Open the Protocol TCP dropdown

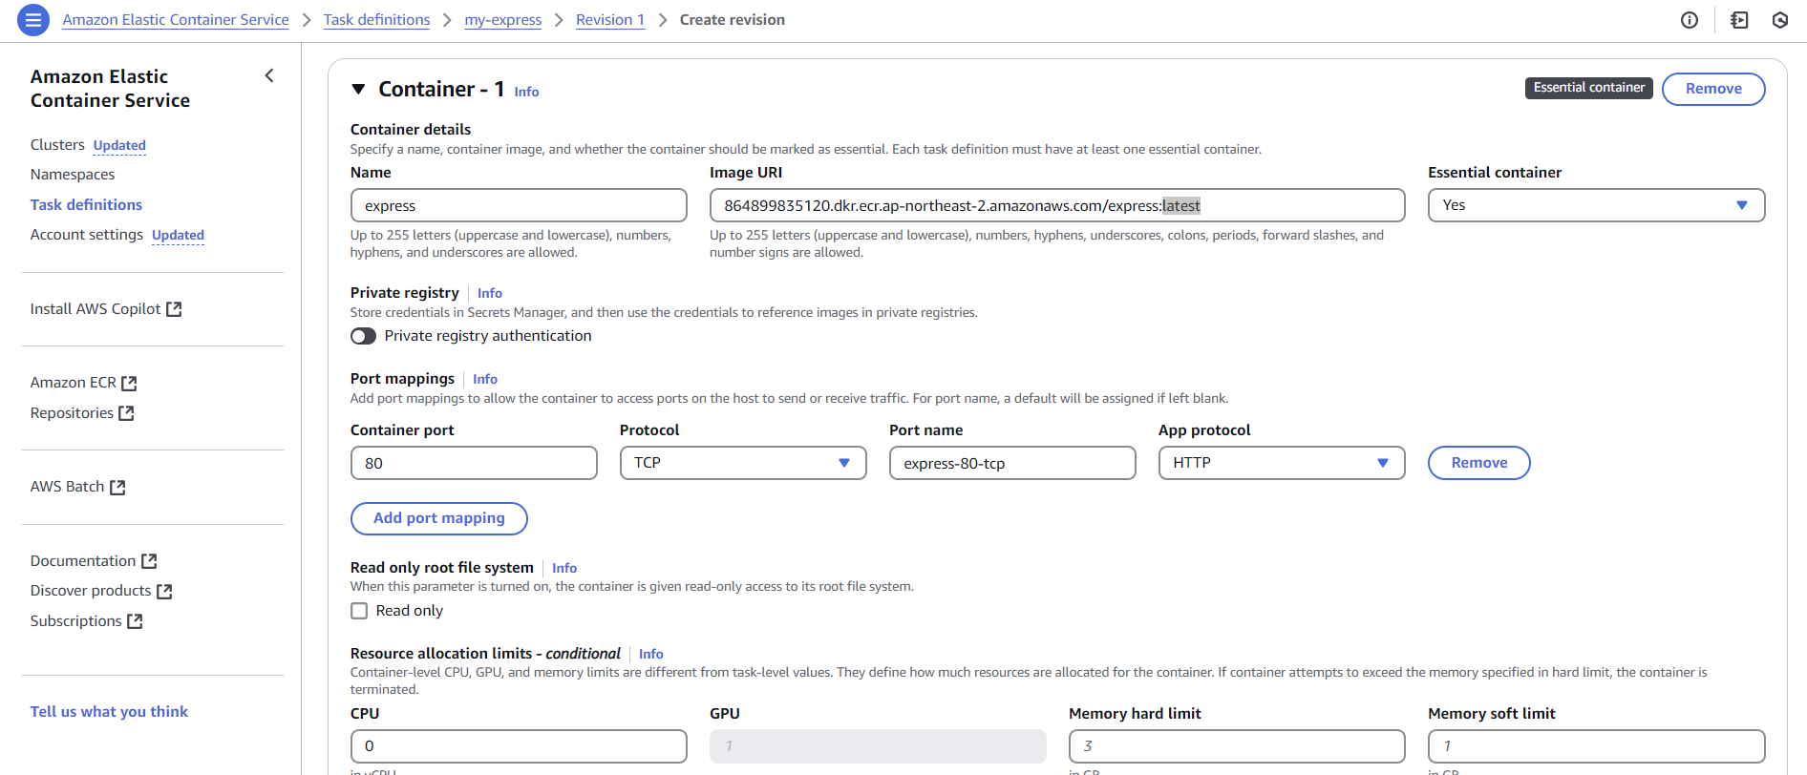point(742,463)
